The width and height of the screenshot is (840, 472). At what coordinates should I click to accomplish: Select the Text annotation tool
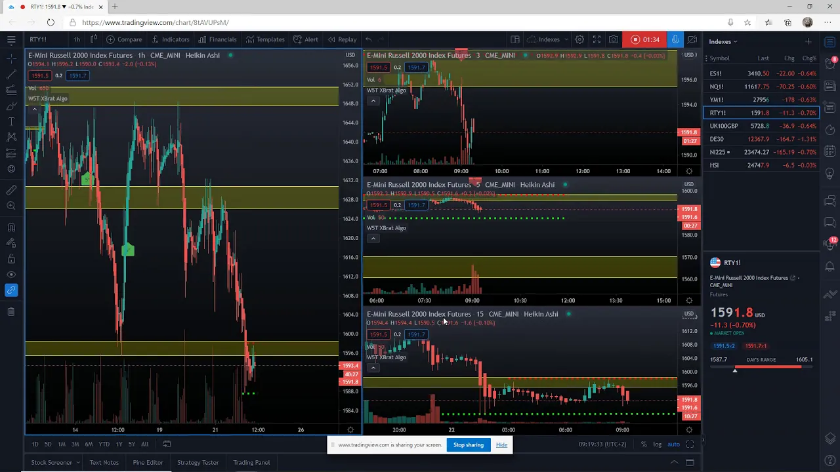11,121
